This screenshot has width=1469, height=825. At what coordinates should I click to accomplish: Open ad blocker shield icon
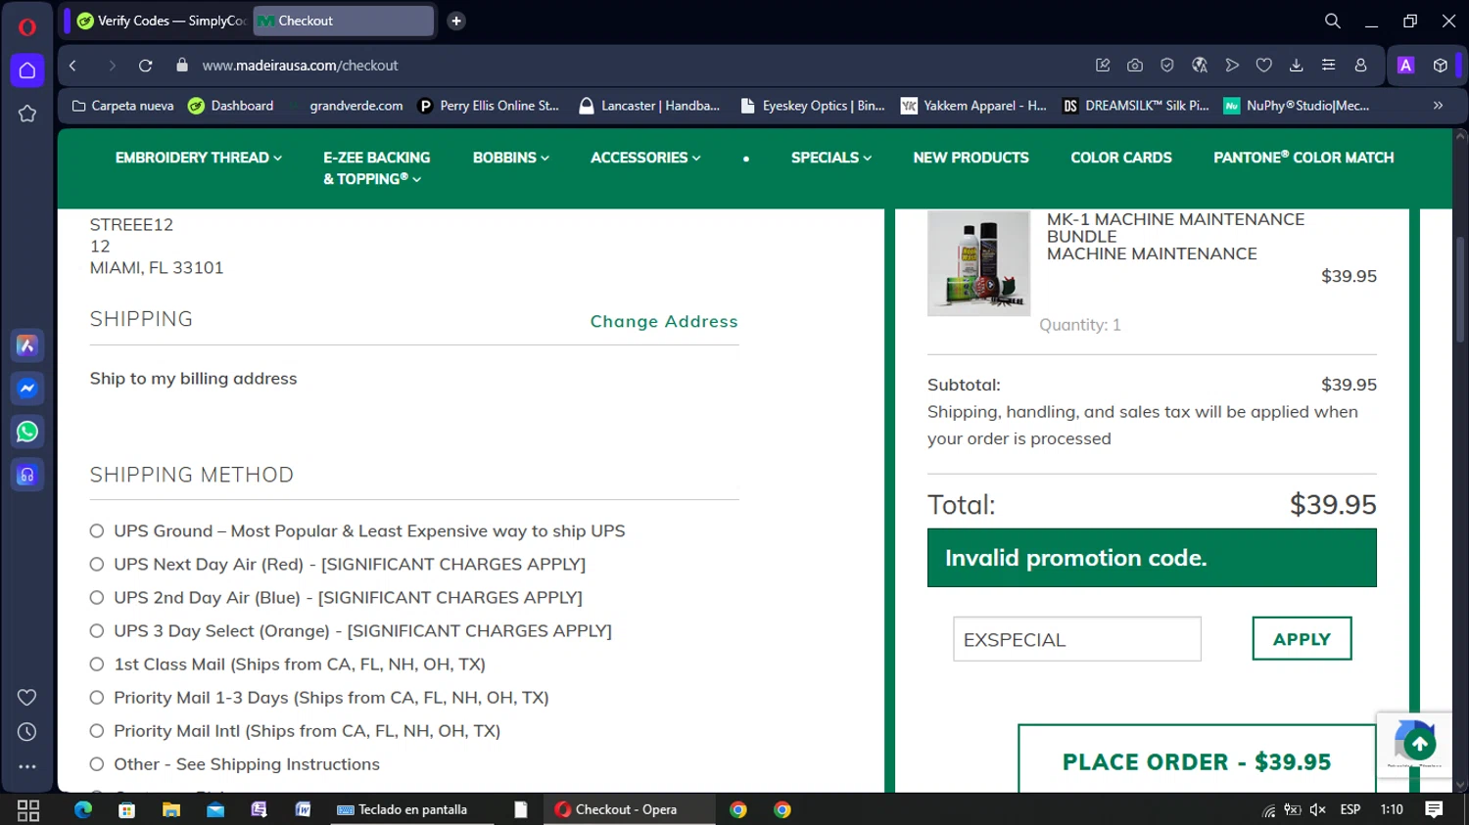[x=1167, y=66]
